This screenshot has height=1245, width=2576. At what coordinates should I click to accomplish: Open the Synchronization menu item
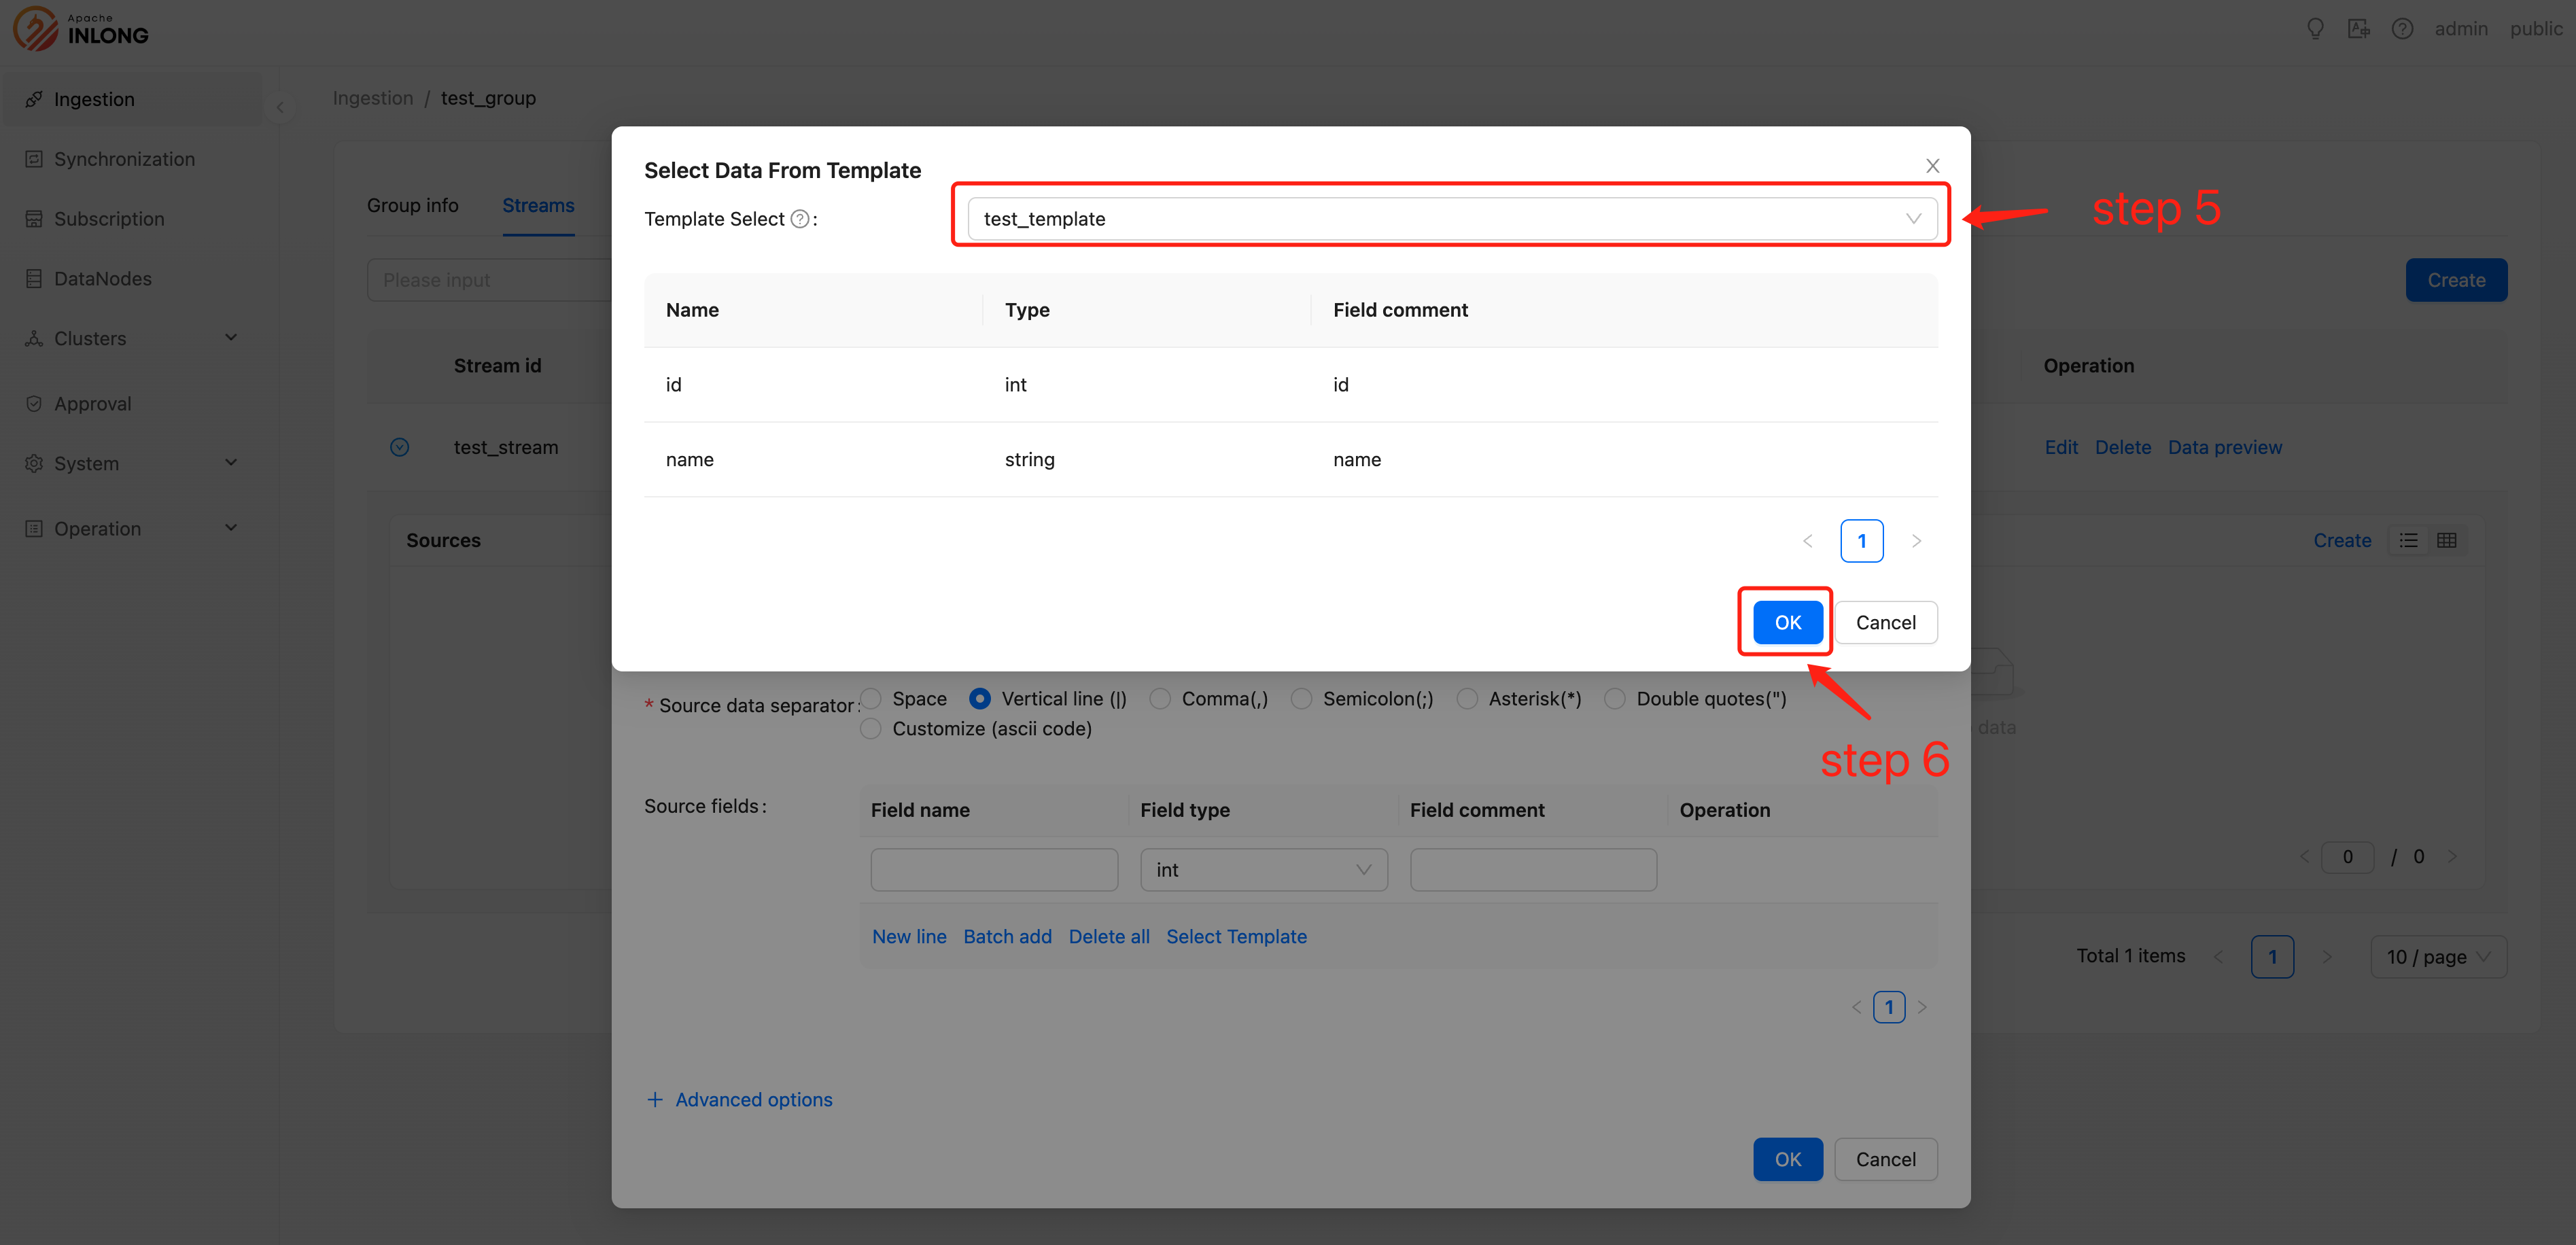click(x=124, y=159)
